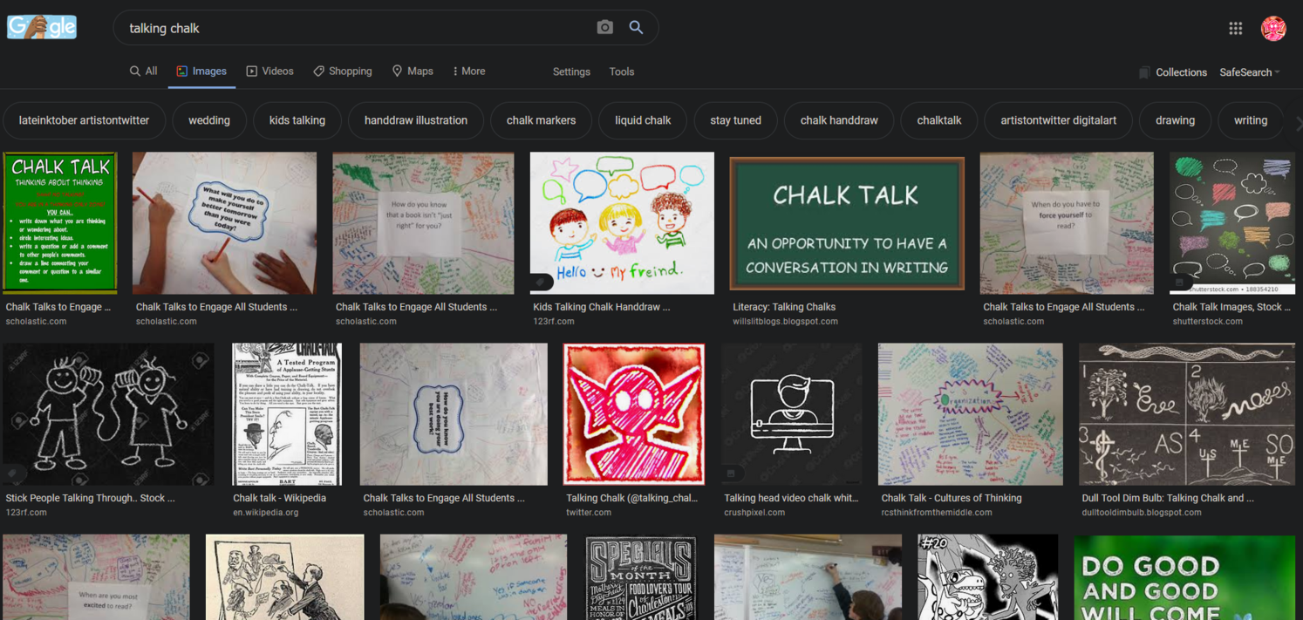Open the Collections bookmark
This screenshot has height=620, width=1303.
pyautogui.click(x=1172, y=72)
